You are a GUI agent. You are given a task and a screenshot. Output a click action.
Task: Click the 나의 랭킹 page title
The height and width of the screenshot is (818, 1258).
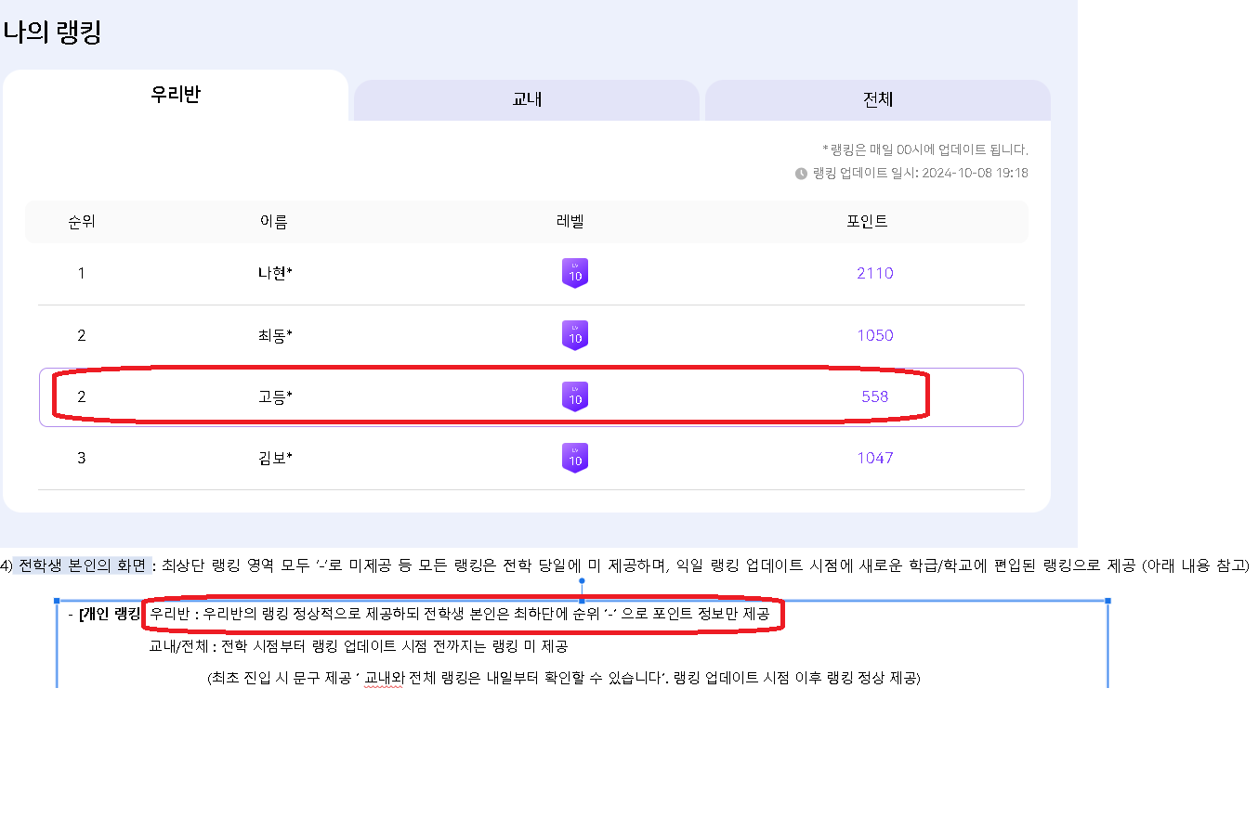click(x=52, y=32)
